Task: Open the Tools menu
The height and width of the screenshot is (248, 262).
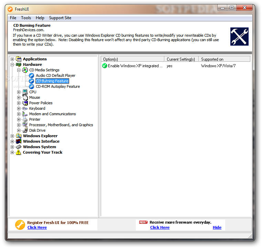Action: pos(26,18)
